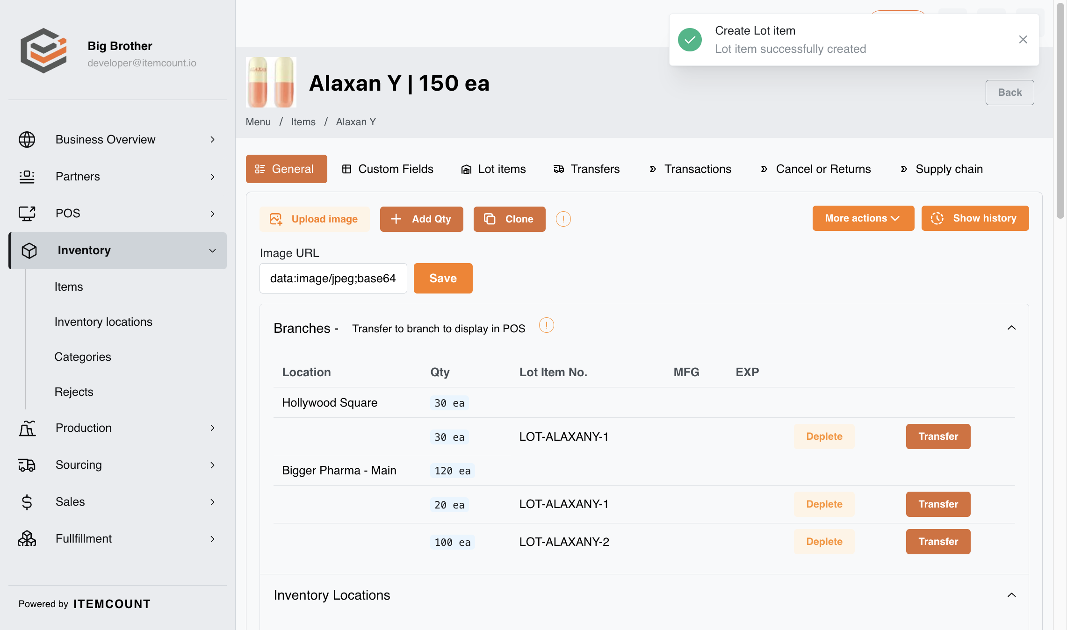
Task: Click the POS monitor icon
Action: click(x=27, y=214)
